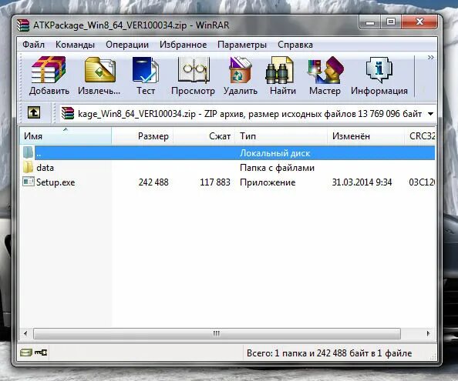
Task: Click the Приложение type cell
Action: coord(268,182)
